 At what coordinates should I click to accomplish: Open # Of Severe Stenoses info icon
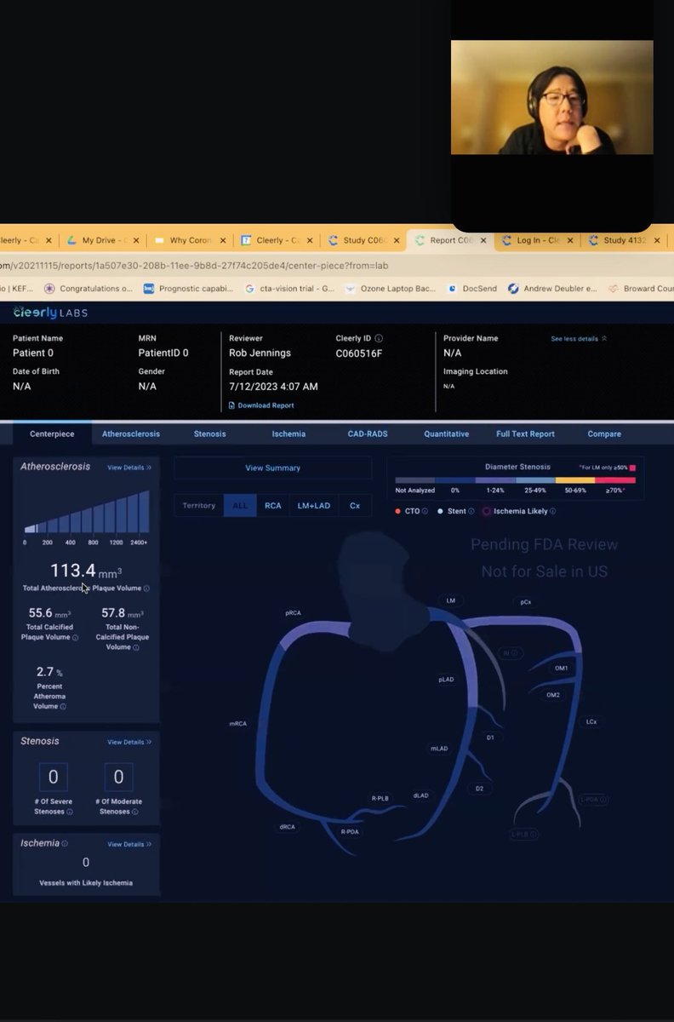point(70,812)
